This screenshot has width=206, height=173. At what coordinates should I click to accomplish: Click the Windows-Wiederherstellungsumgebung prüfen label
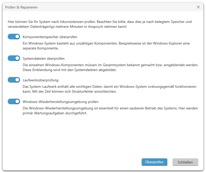[61, 102]
